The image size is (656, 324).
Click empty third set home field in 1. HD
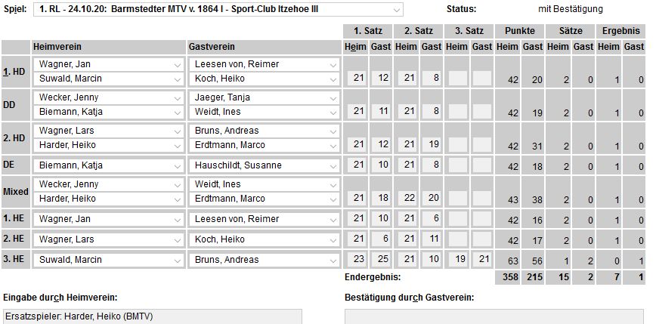click(x=456, y=79)
